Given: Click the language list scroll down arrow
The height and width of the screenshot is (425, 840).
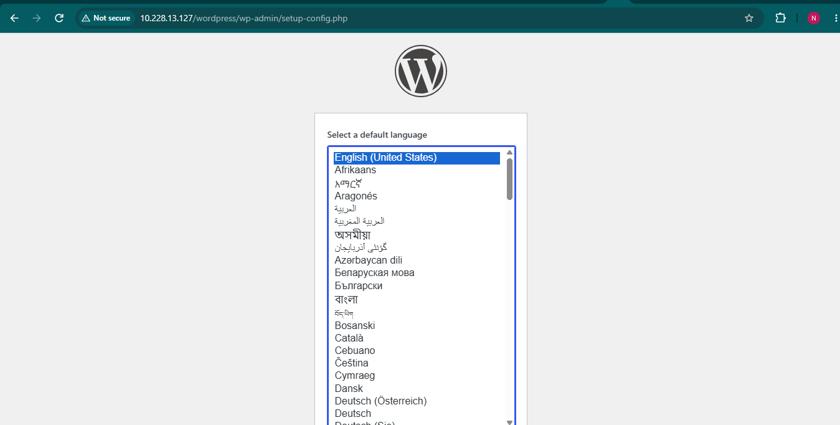Looking at the screenshot, I should coord(509,422).
